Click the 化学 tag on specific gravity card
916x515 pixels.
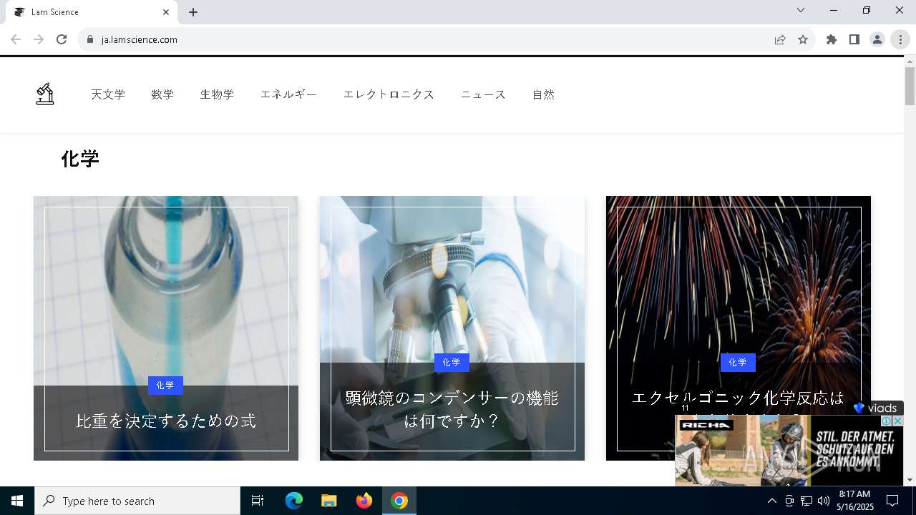point(165,386)
